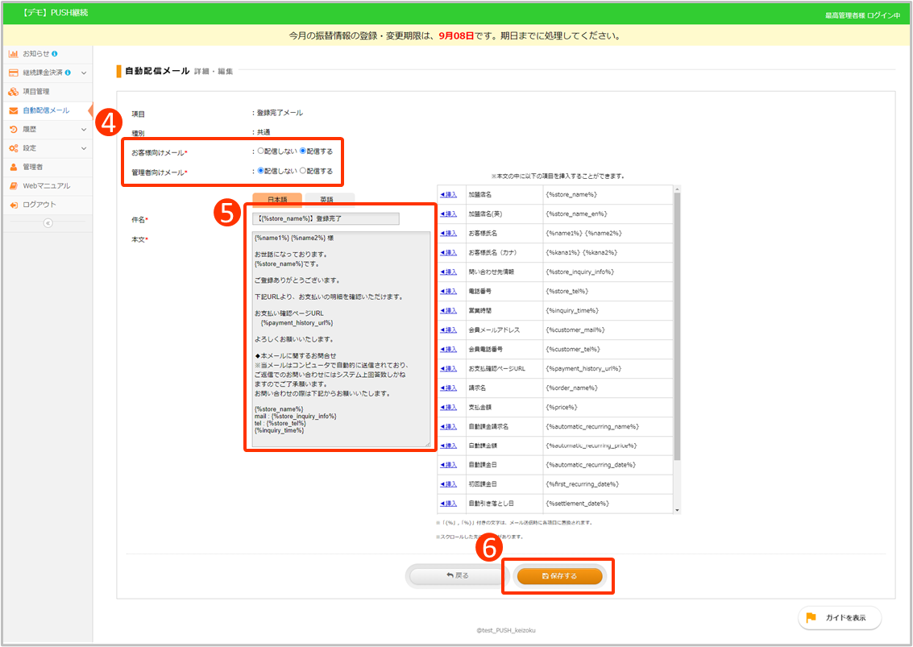
Task: Expand the 履歴 menu chevron
Action: coord(84,129)
